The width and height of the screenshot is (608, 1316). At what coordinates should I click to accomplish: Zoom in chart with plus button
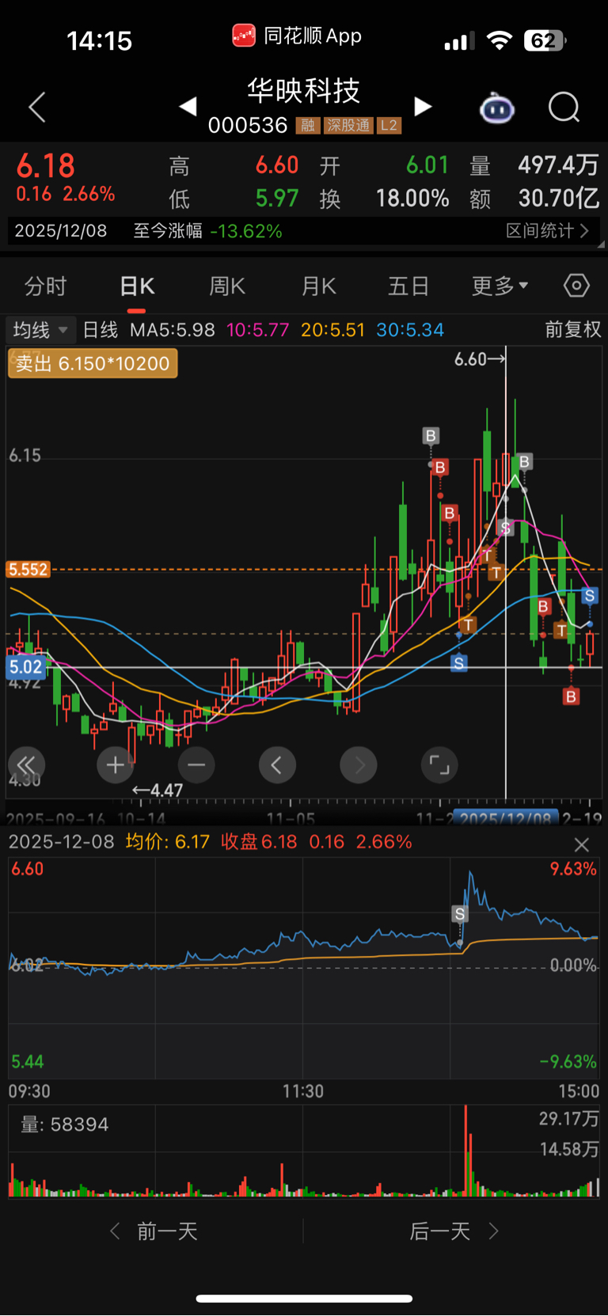pos(116,765)
